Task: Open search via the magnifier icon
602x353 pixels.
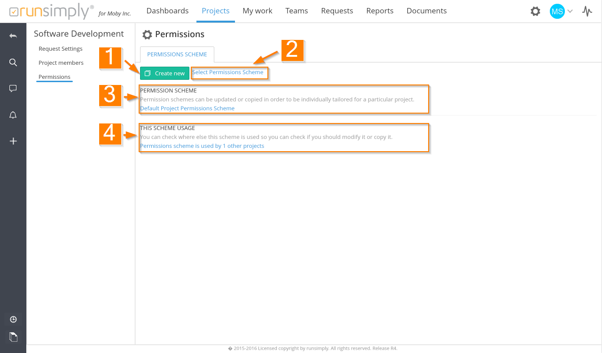Action: (x=13, y=62)
